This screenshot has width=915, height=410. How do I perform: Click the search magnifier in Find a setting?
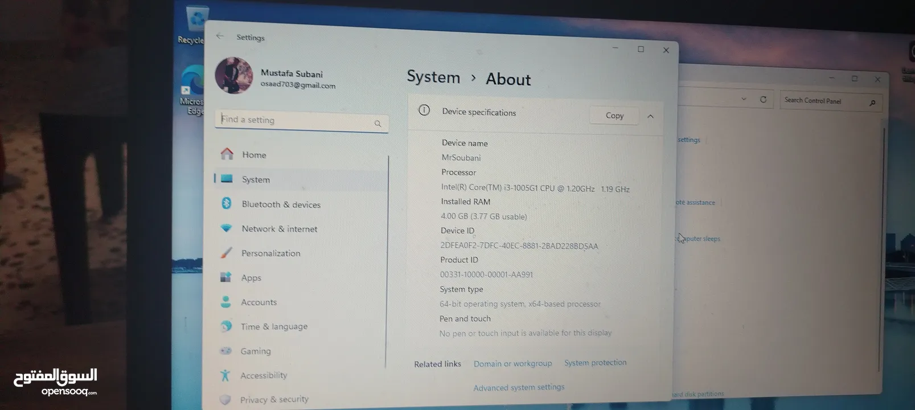click(378, 124)
